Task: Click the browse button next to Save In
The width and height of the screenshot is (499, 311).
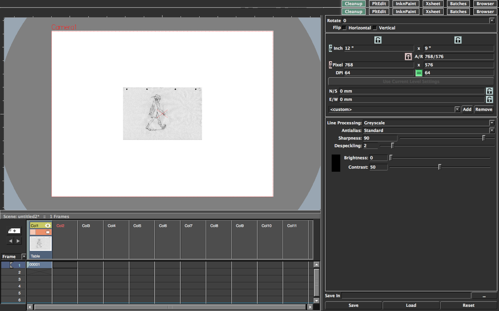Action: click(484, 296)
